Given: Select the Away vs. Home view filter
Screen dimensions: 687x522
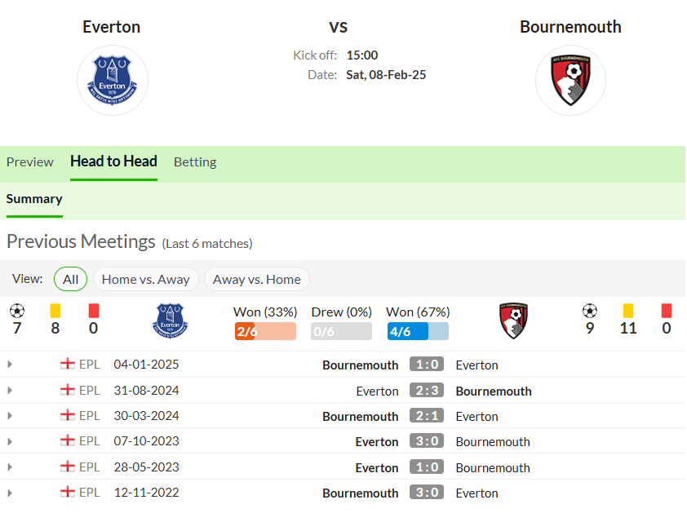Looking at the screenshot, I should click(257, 279).
